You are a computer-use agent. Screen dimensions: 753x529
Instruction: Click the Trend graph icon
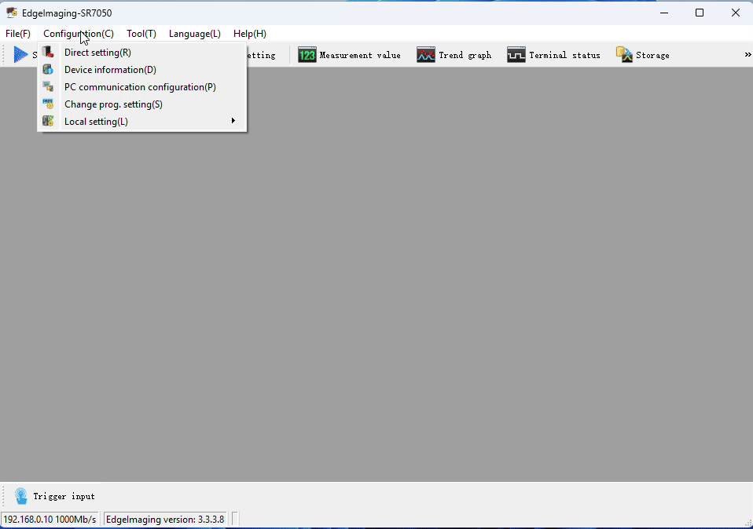pos(426,55)
